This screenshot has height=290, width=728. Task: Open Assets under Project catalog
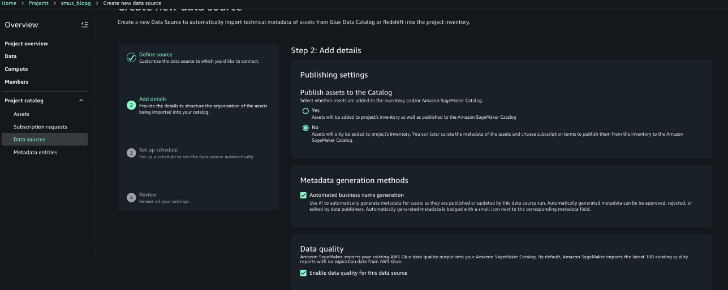click(21, 114)
